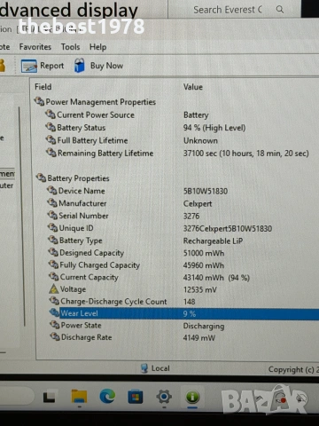Click the Full Battery Lifetime row icon
Screen dimensions: 319x426
(51, 139)
